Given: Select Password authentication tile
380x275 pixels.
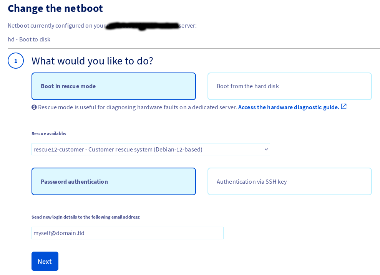Looking at the screenshot, I should (x=114, y=181).
